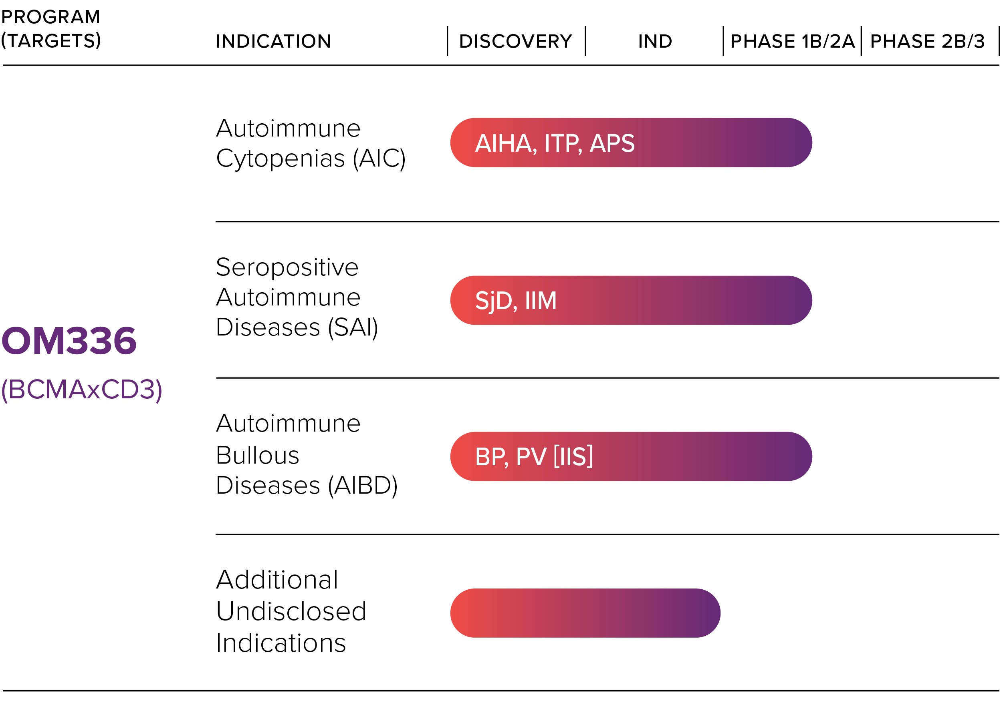Viewport: 1001px width, 709px height.
Task: Click the [IIS] tag in the bullous bar
Action: click(x=573, y=457)
